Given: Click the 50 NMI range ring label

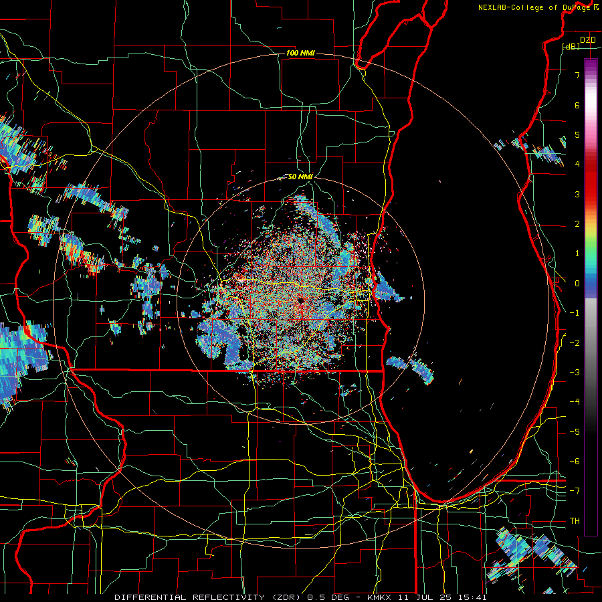Looking at the screenshot, I should [300, 177].
